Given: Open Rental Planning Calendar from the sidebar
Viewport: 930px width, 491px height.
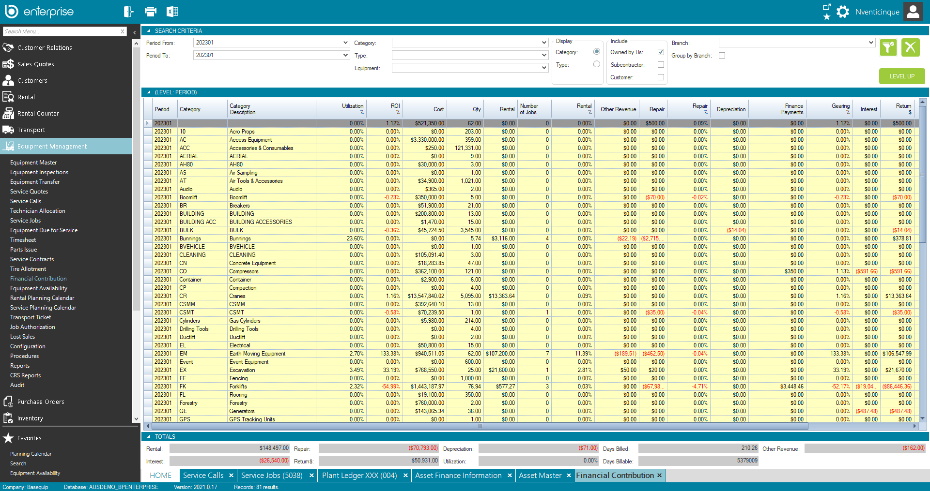Looking at the screenshot, I should pos(42,298).
